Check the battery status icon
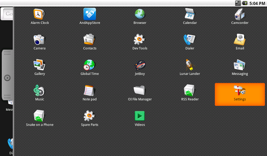This screenshot has width=267, height=156. [x=245, y=3]
